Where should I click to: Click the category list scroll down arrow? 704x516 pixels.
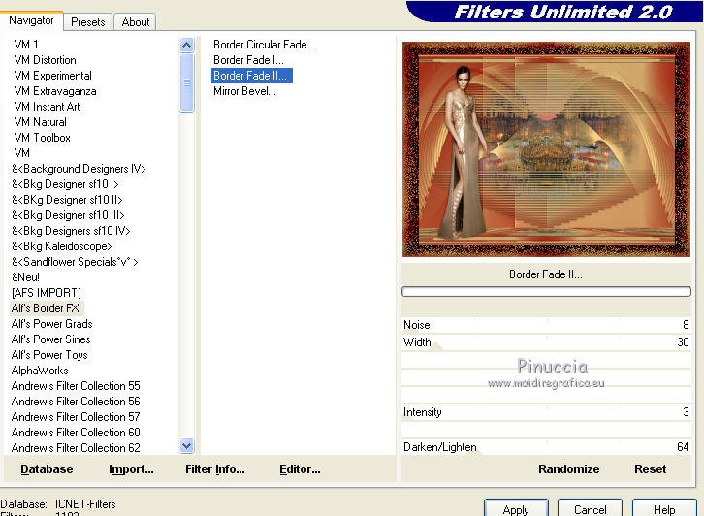[x=187, y=445]
